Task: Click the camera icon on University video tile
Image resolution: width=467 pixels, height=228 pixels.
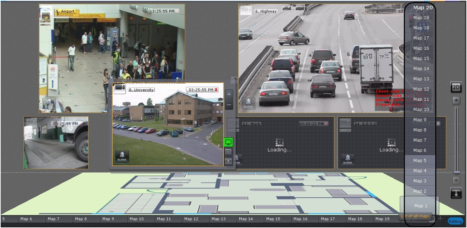Action: [119, 88]
